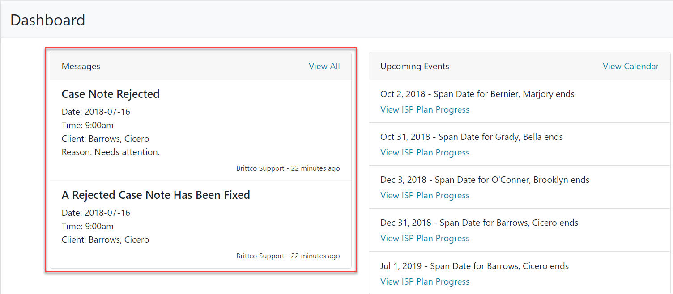Click Brittco Support timestamp on the Fixed message
The height and width of the screenshot is (294, 673).
tap(288, 256)
